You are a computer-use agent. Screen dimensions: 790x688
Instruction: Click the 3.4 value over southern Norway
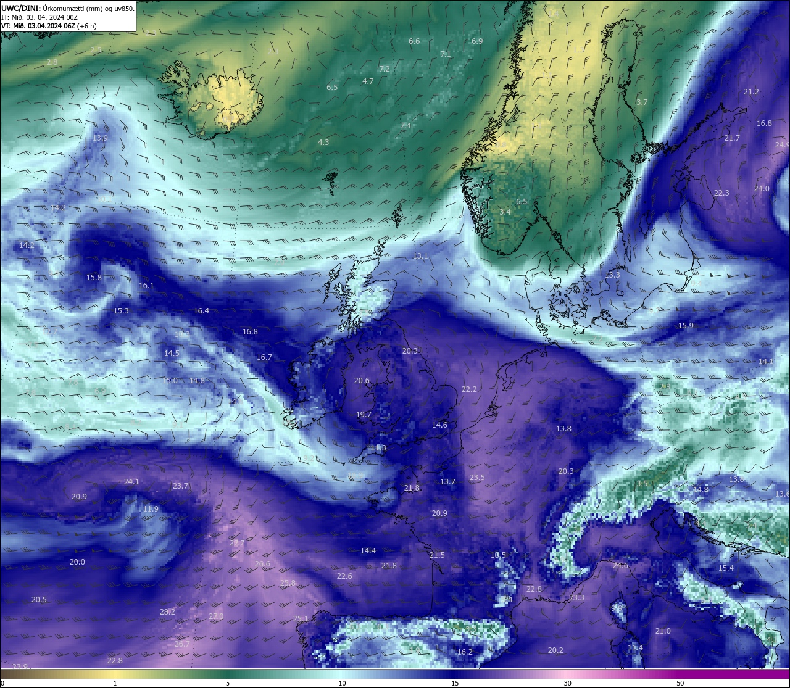505,212
